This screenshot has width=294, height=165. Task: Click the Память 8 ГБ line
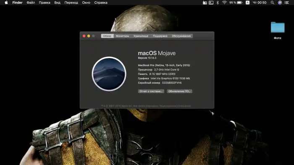click(157, 74)
